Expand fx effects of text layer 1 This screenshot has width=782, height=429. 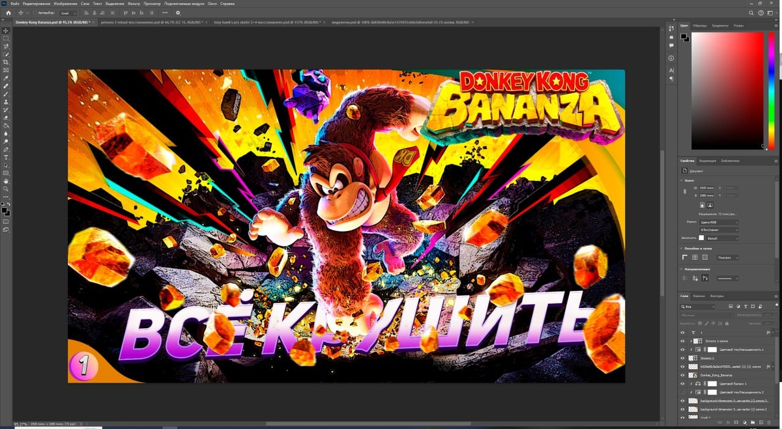[x=773, y=332]
